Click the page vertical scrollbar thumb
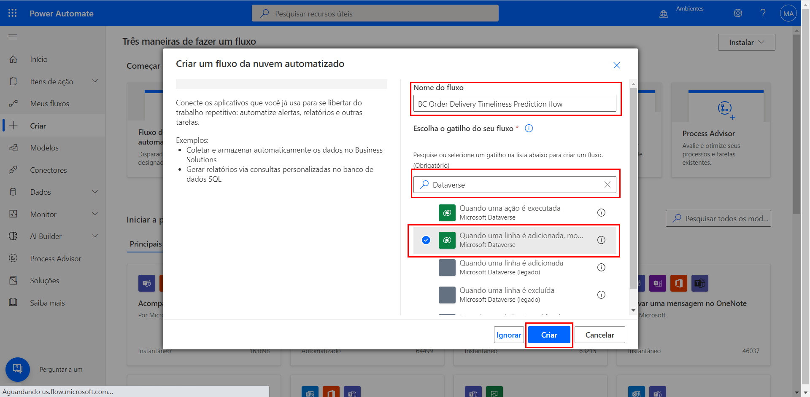This screenshot has height=397, width=810. pyautogui.click(x=796, y=124)
